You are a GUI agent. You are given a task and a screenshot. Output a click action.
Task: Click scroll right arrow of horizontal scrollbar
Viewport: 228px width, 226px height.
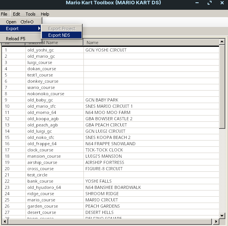click(216, 222)
